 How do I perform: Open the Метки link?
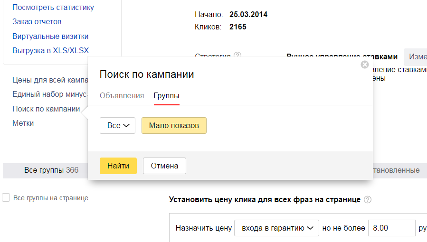(x=23, y=123)
